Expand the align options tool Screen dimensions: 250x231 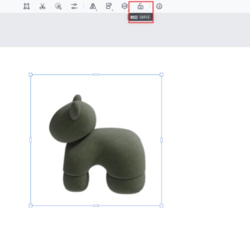coord(109,6)
